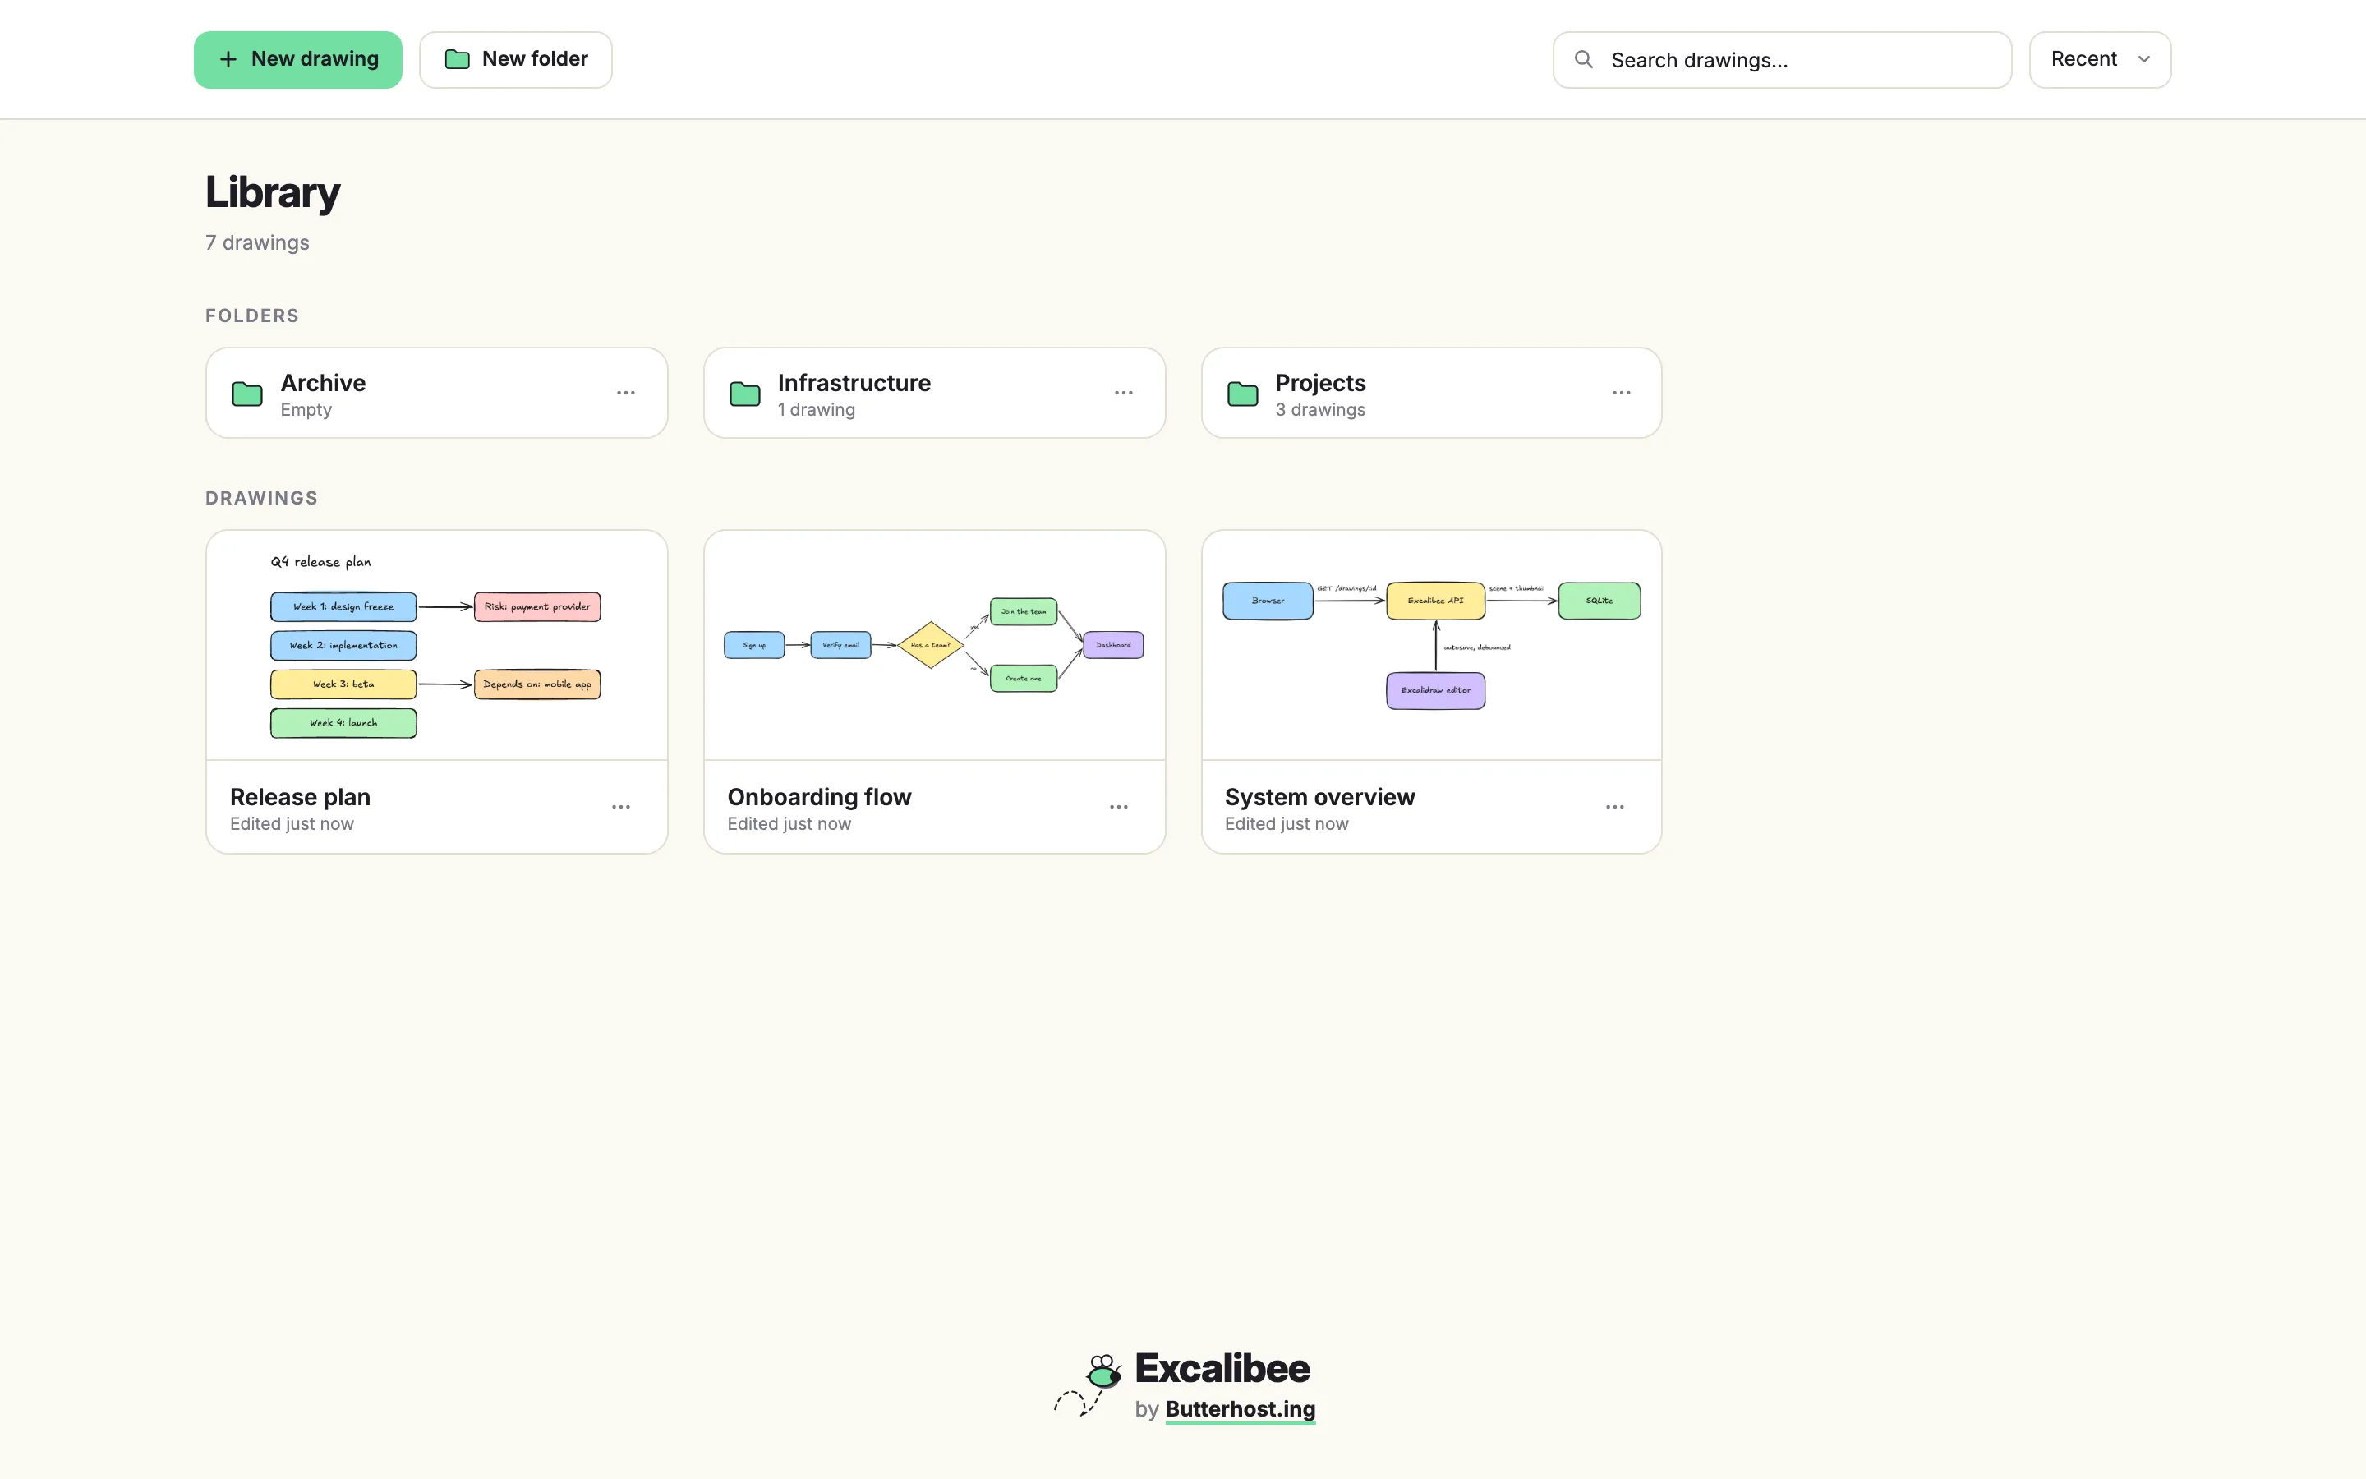
Task: Expand the Recent sort dropdown
Action: point(2100,60)
